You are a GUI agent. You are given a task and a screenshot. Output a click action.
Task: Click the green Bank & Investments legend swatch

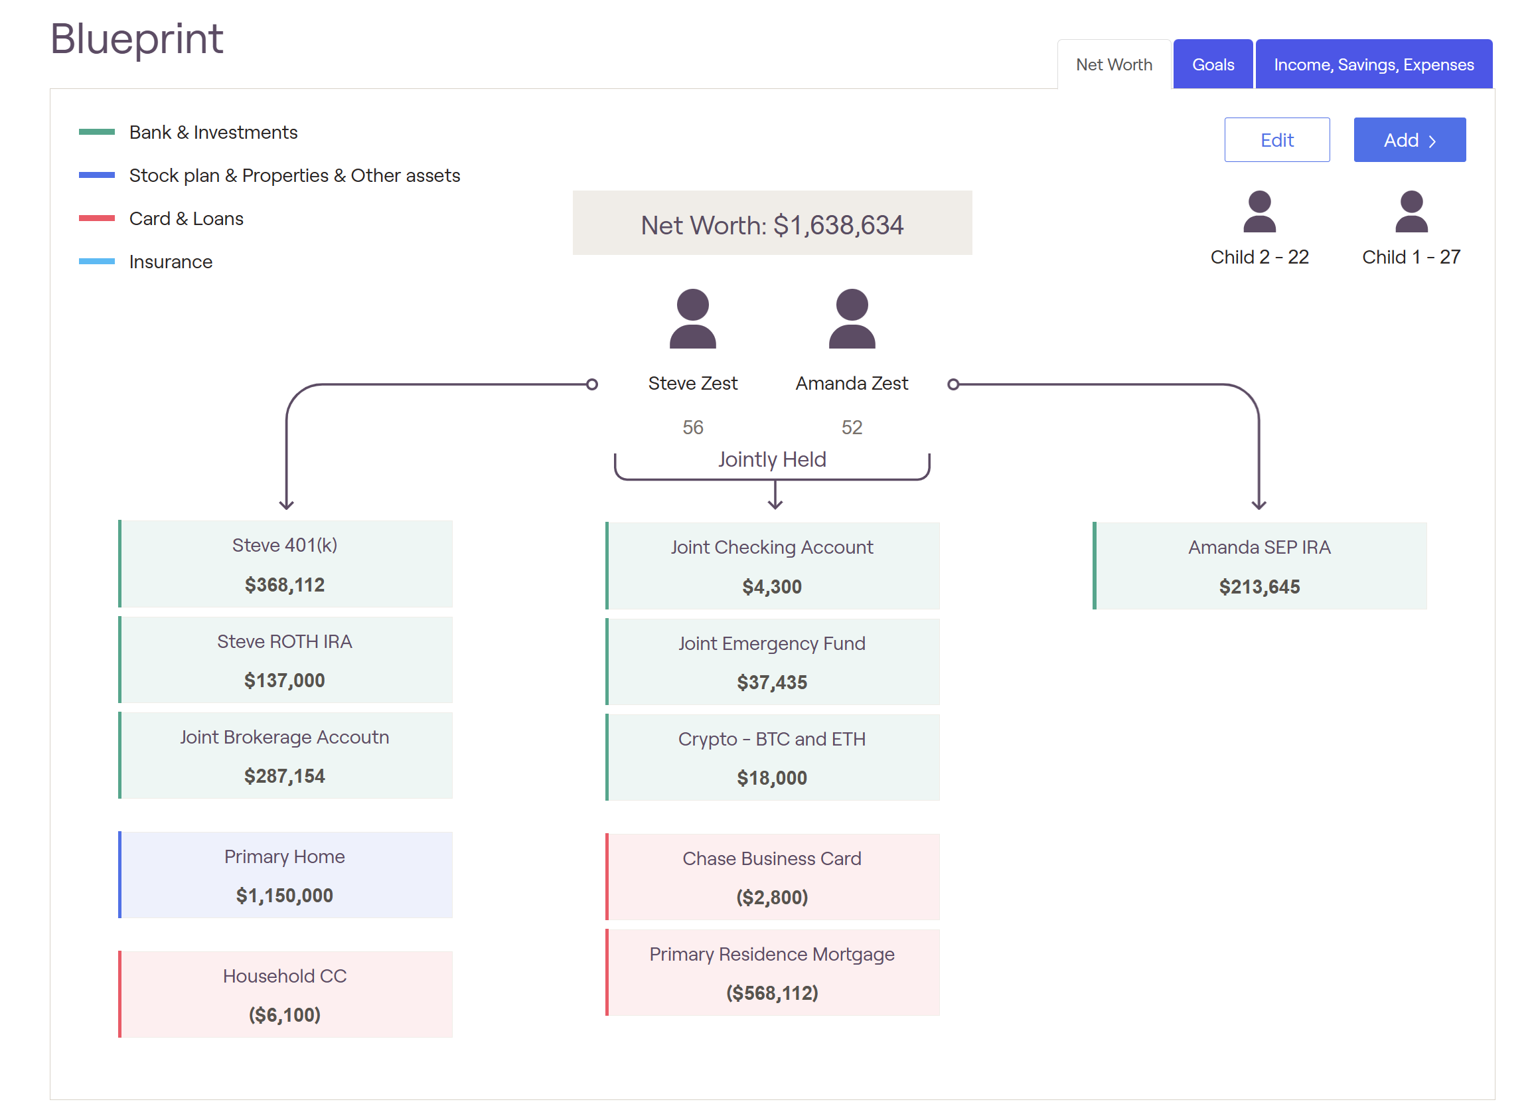[x=97, y=132]
